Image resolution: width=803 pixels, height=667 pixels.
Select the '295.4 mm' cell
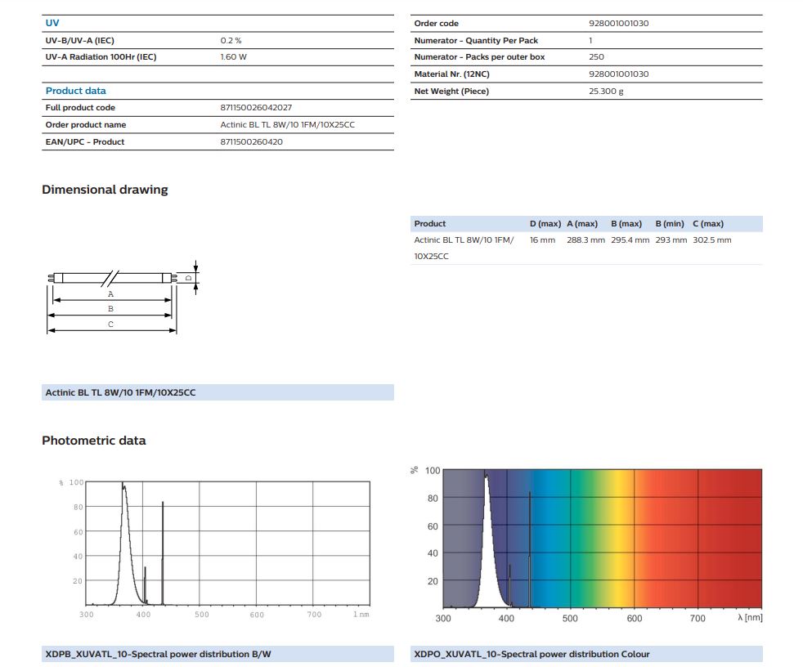pyautogui.click(x=630, y=240)
